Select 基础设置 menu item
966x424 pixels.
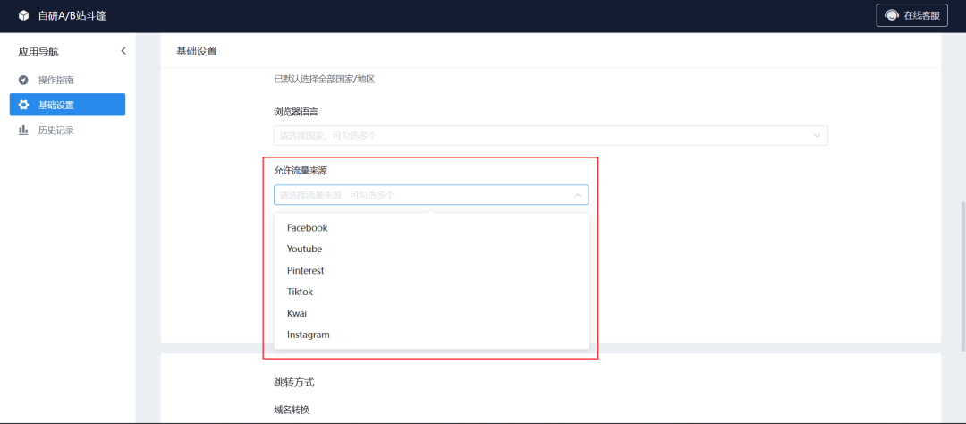tap(67, 105)
